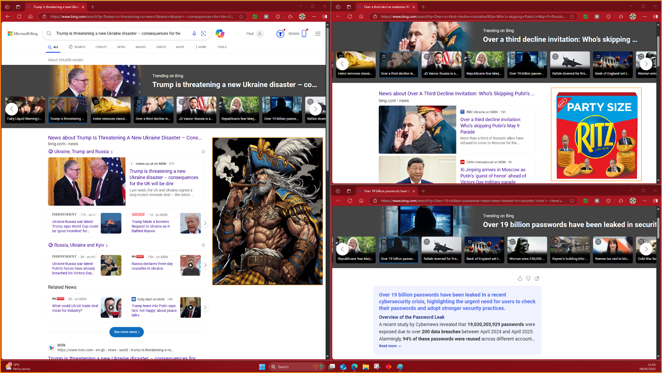Expand Read more on passwords summary
This screenshot has height=373, width=662.
[x=390, y=346]
